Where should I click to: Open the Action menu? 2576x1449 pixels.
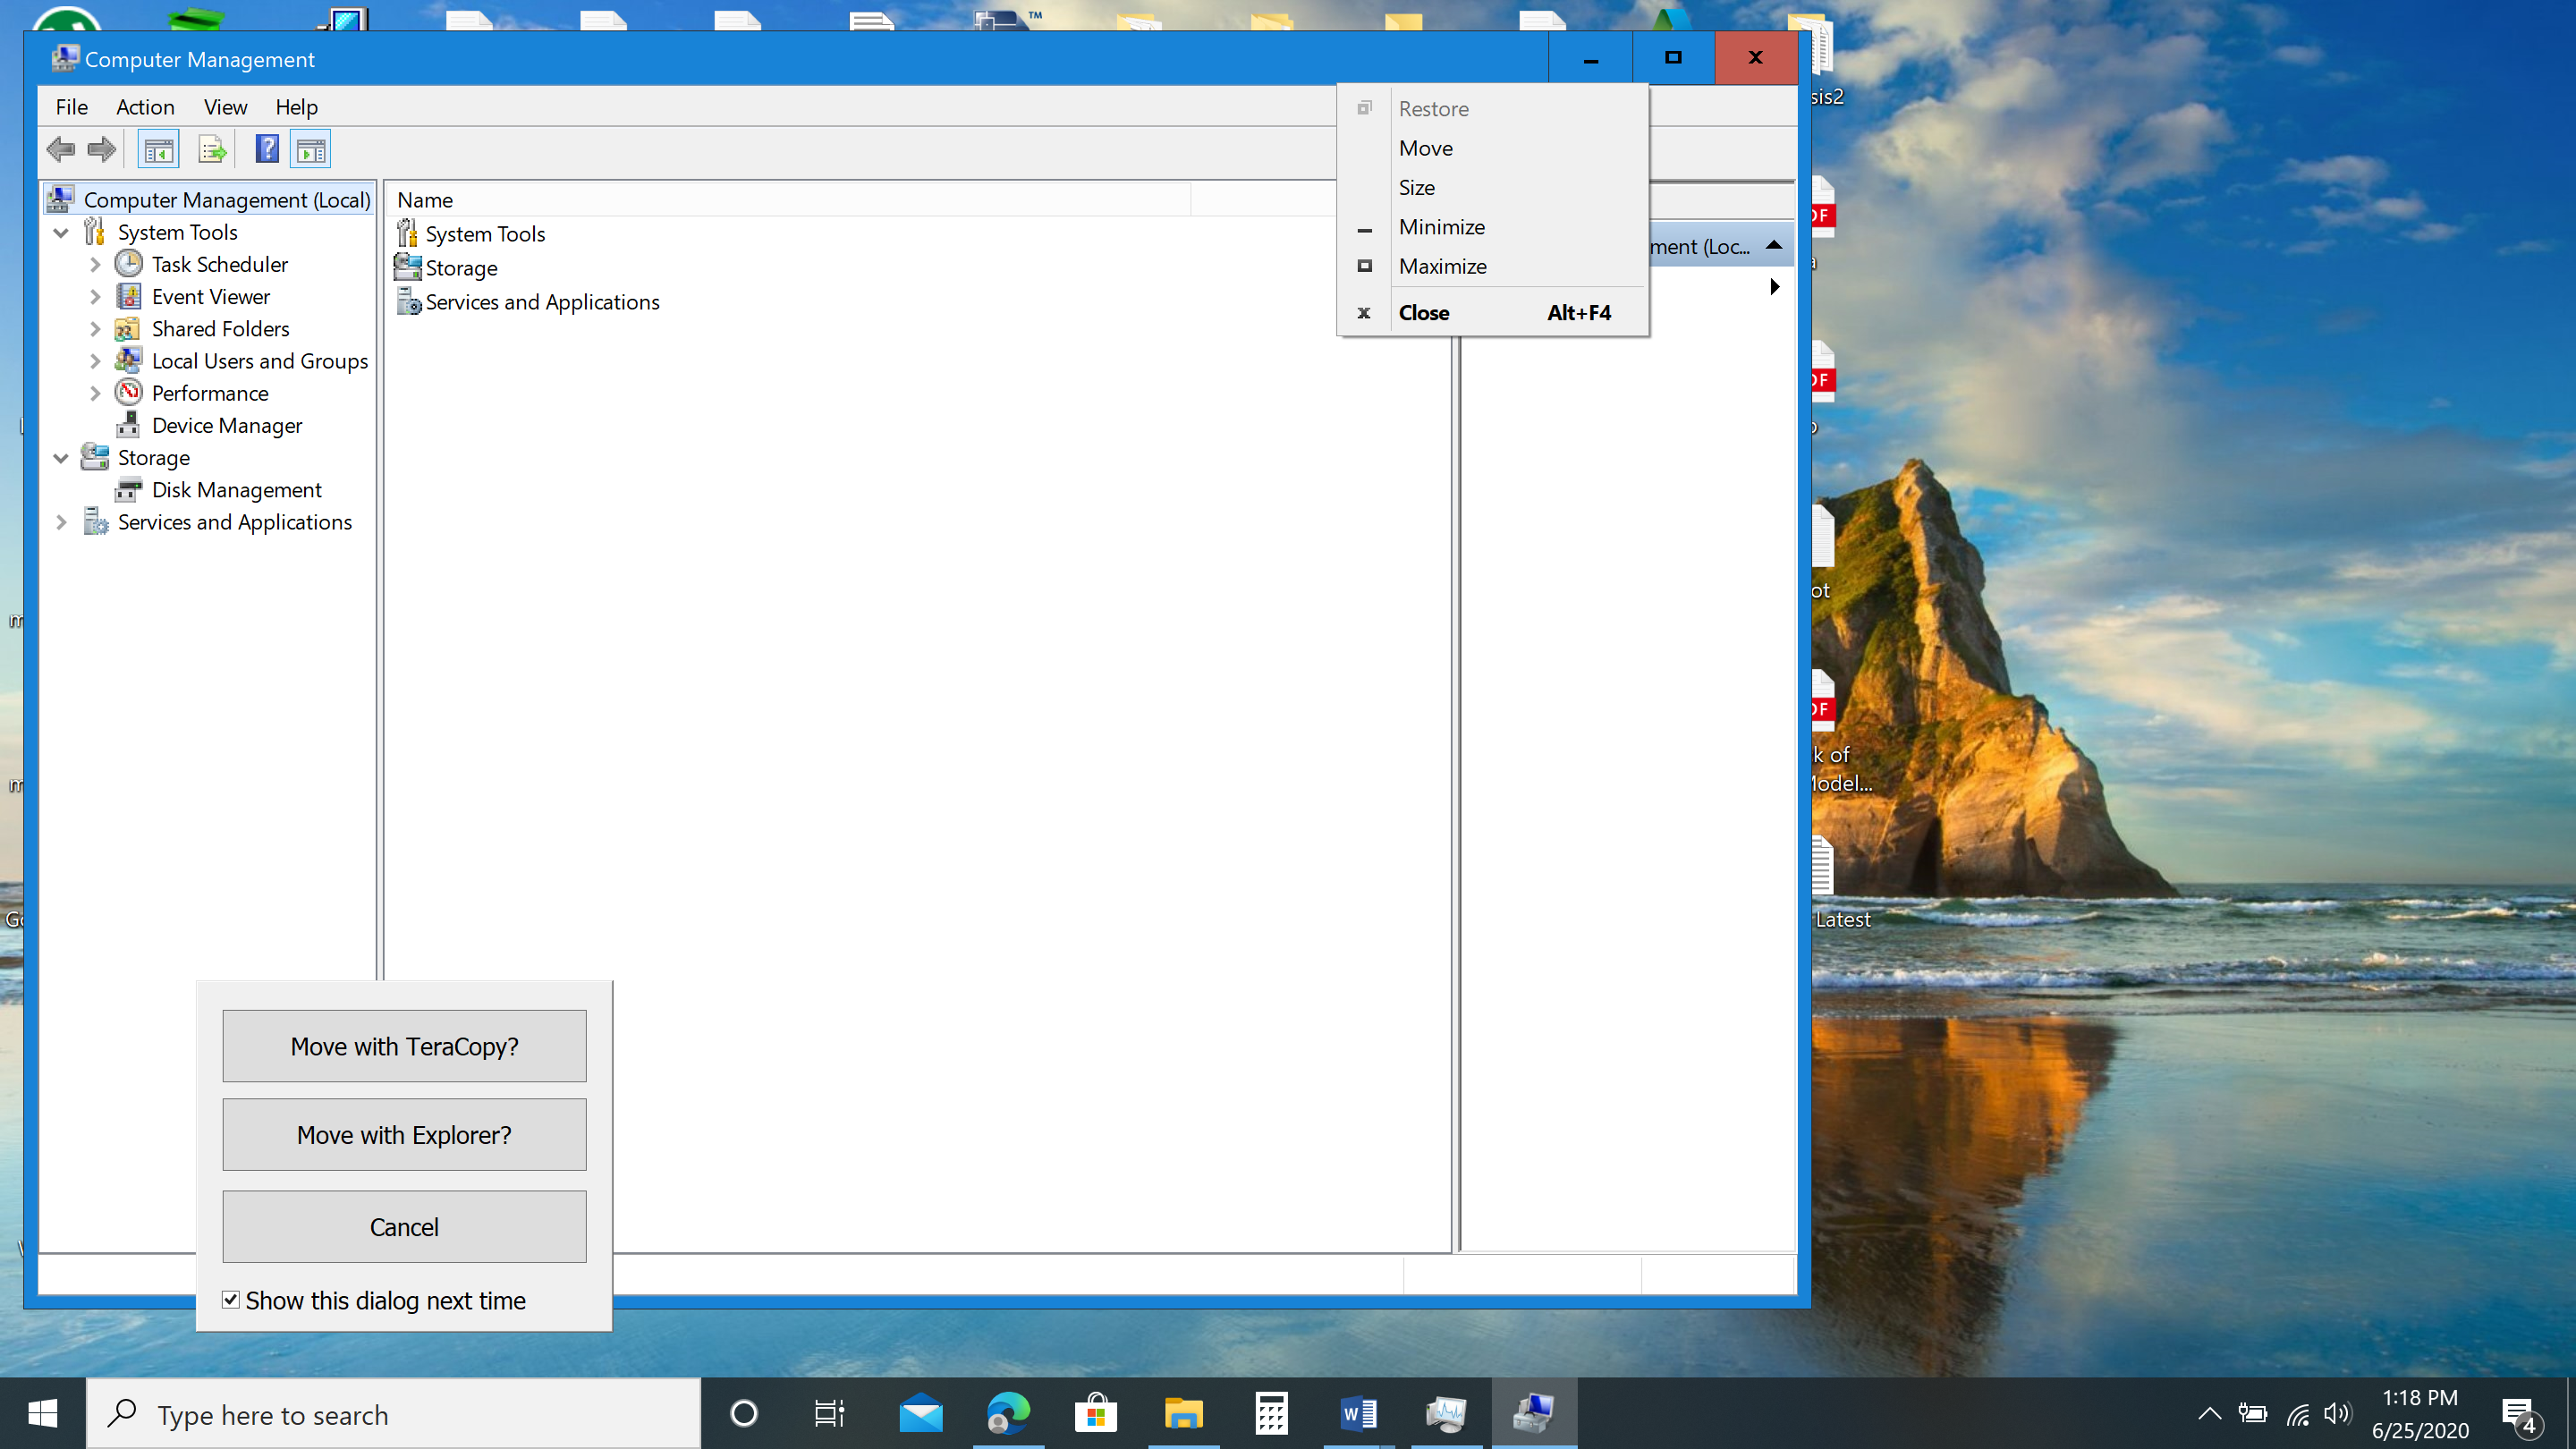coord(145,107)
